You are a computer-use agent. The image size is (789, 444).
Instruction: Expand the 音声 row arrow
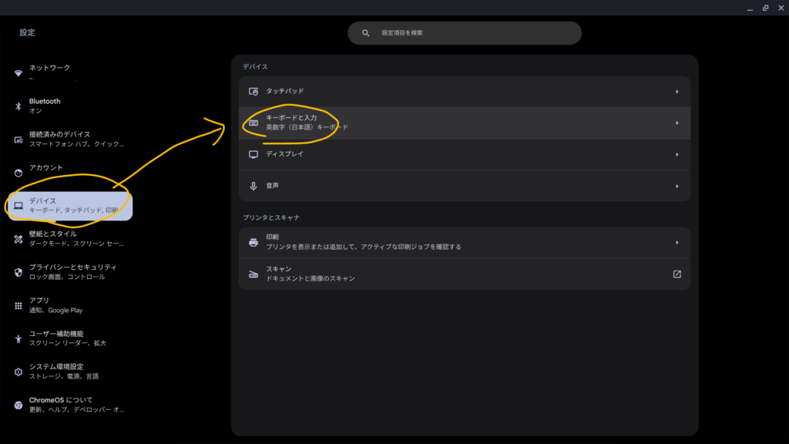677,186
